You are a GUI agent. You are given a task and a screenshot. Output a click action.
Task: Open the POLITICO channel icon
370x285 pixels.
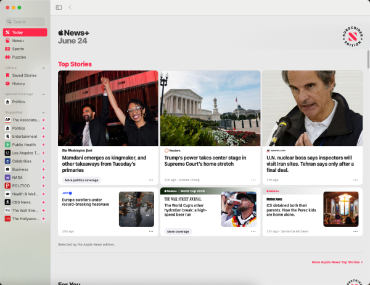(x=7, y=185)
